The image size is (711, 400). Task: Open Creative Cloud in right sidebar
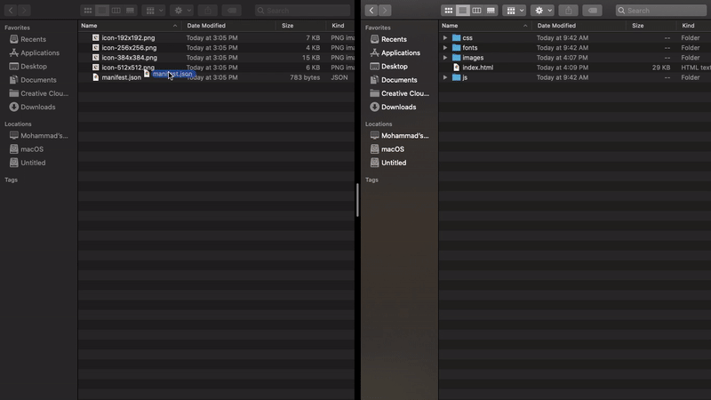click(399, 93)
